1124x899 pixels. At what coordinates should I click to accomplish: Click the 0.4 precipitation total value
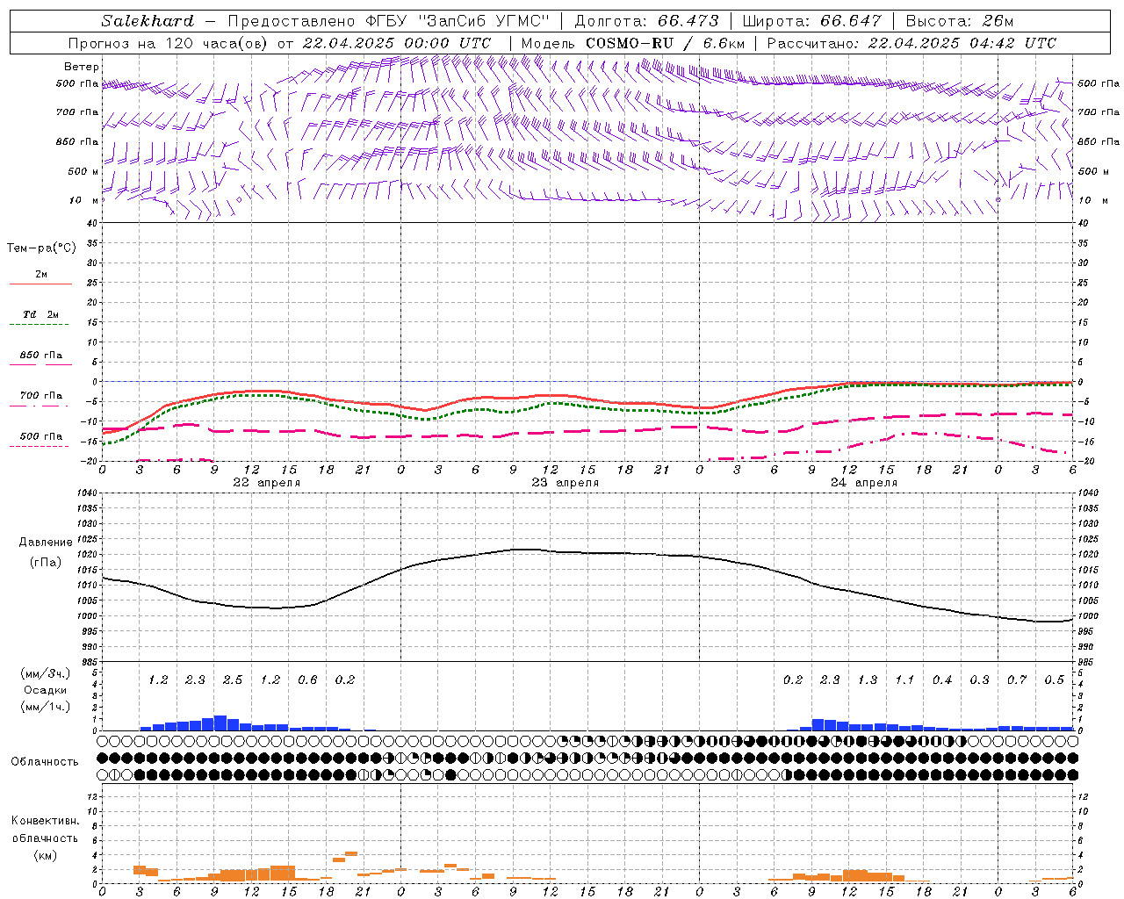[x=942, y=680]
